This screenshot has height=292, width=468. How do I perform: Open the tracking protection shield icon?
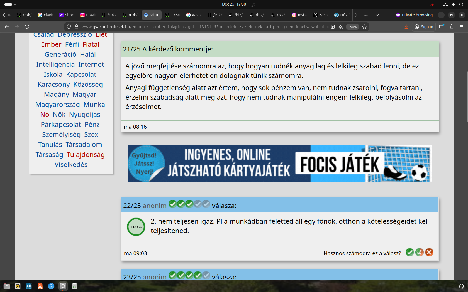pyautogui.click(x=69, y=27)
